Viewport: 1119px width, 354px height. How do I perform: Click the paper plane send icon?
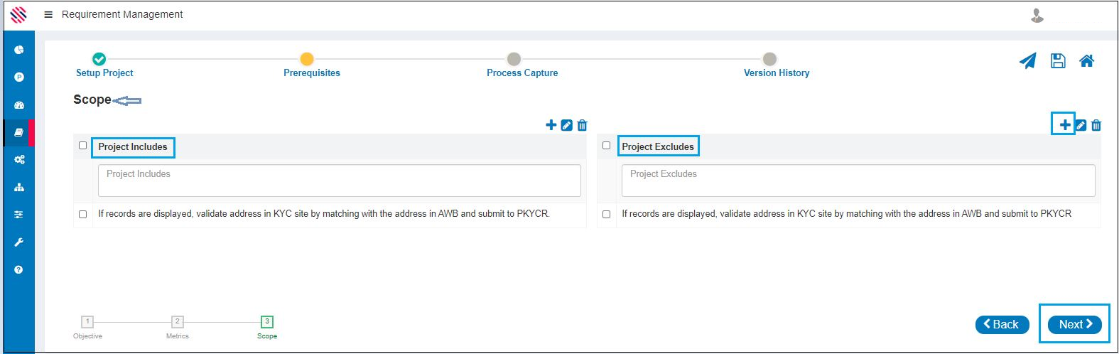coord(1027,61)
